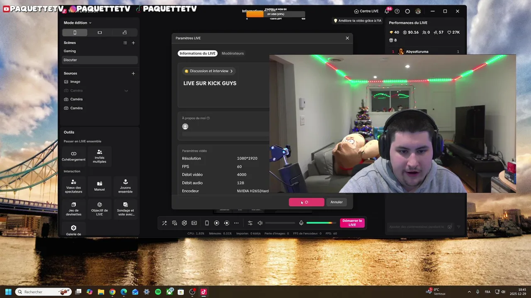Open the Sondage et vote tool
Screen dimensions: 531x298
point(125,209)
